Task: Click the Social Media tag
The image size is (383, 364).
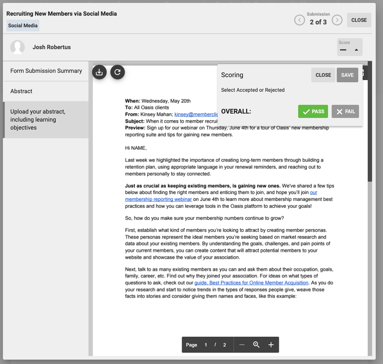Action: [23, 25]
